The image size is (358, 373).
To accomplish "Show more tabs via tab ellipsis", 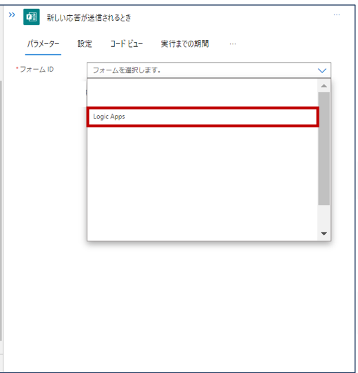I will coord(233,44).
